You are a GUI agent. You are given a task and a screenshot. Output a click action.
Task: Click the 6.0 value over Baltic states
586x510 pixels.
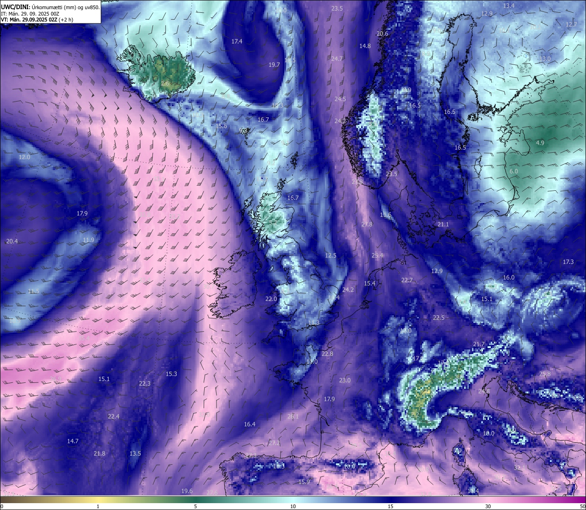[x=514, y=172]
